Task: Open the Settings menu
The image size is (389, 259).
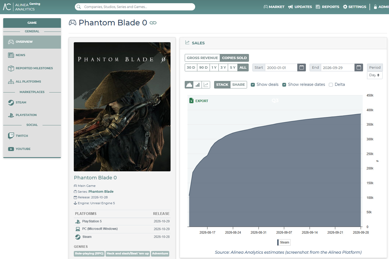Action: pyautogui.click(x=355, y=7)
